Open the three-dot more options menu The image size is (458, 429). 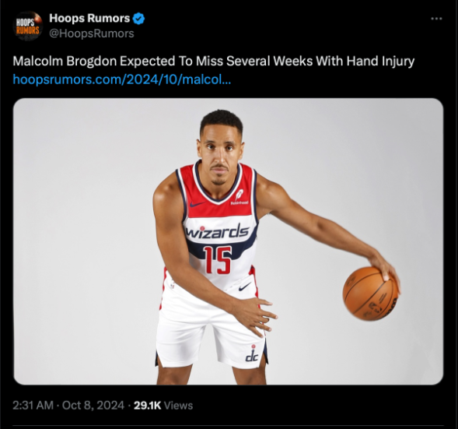click(436, 19)
